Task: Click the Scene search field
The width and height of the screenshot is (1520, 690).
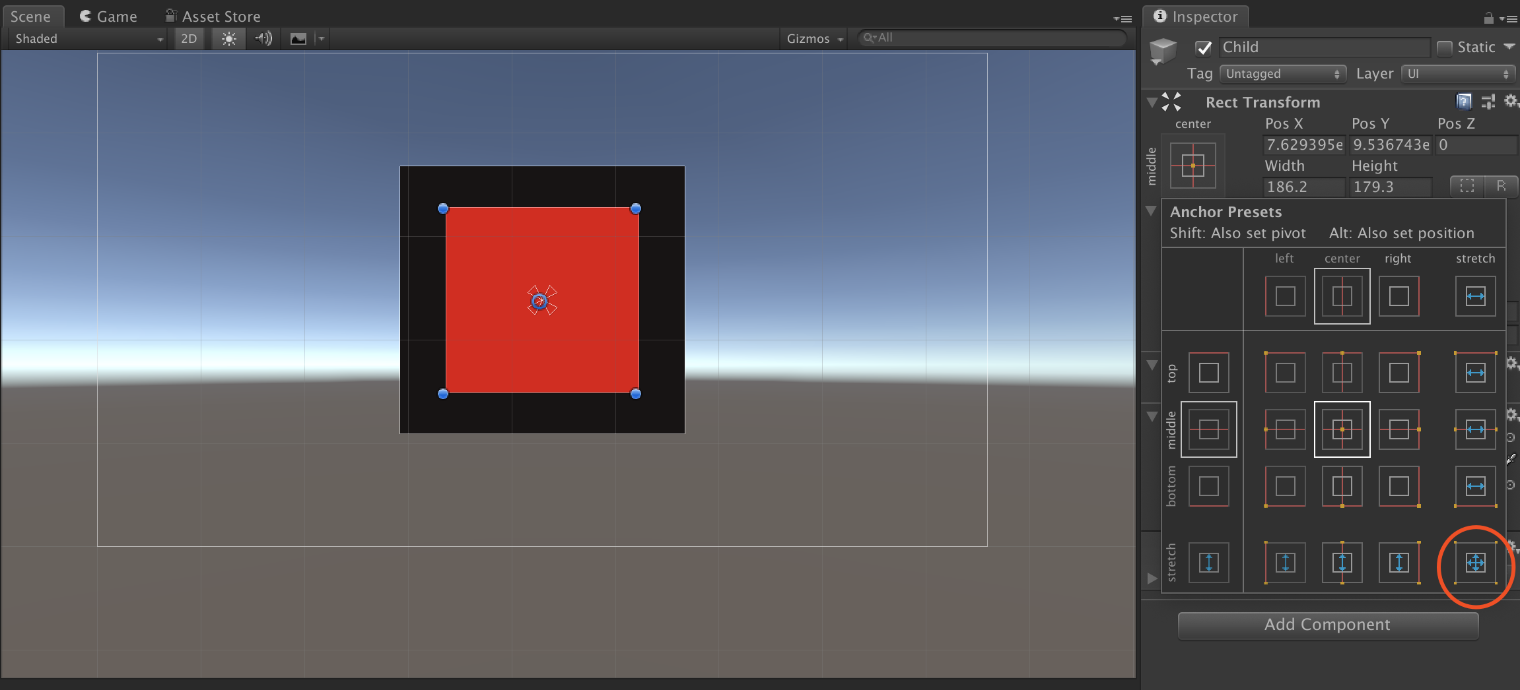Action: (990, 38)
